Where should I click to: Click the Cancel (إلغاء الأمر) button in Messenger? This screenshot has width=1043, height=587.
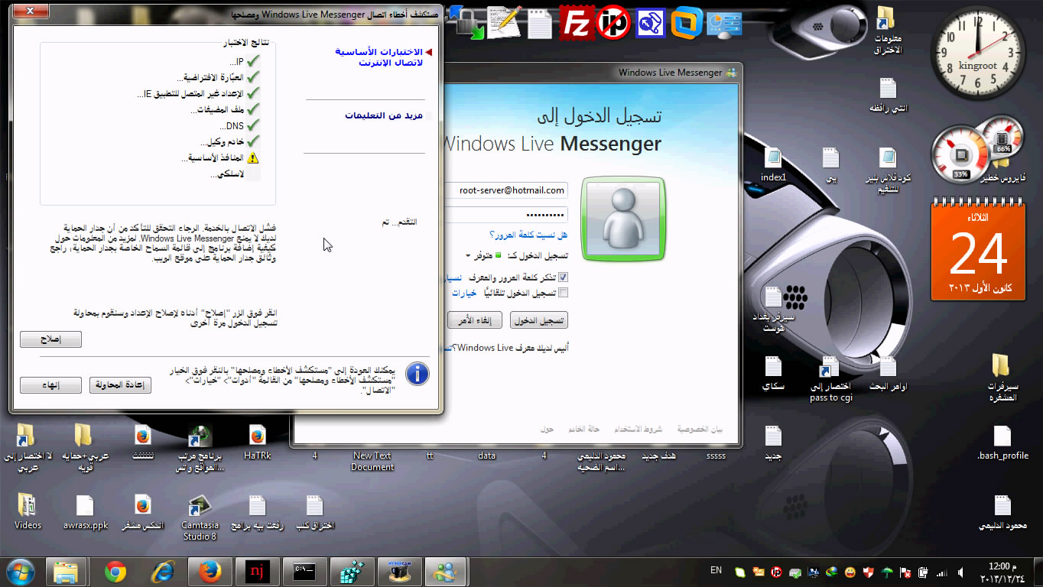474,320
